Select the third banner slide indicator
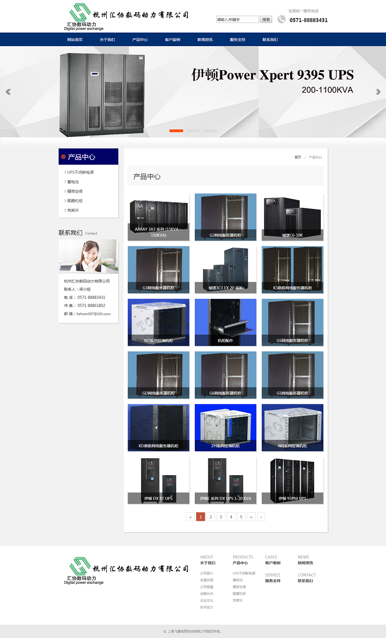 tap(210, 131)
